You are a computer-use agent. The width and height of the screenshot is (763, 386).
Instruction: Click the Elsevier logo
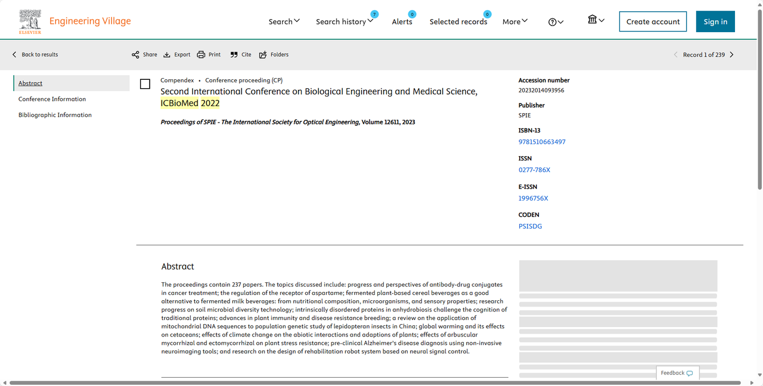[x=30, y=21]
